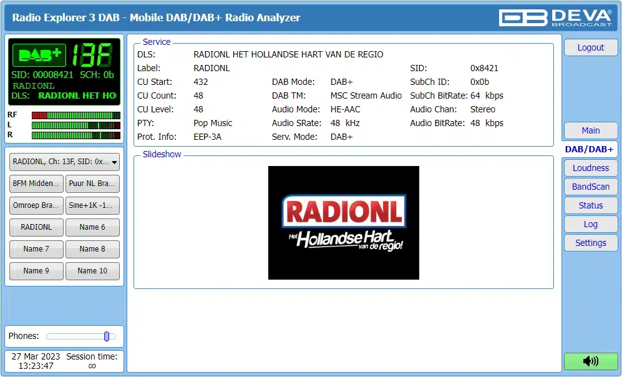
Task: Click the green speaker audio button
Action: coord(590,361)
